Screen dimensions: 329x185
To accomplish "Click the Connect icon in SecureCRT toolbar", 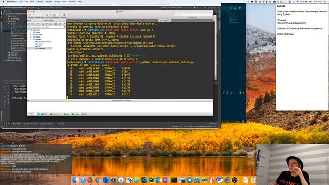I will 31,15.
